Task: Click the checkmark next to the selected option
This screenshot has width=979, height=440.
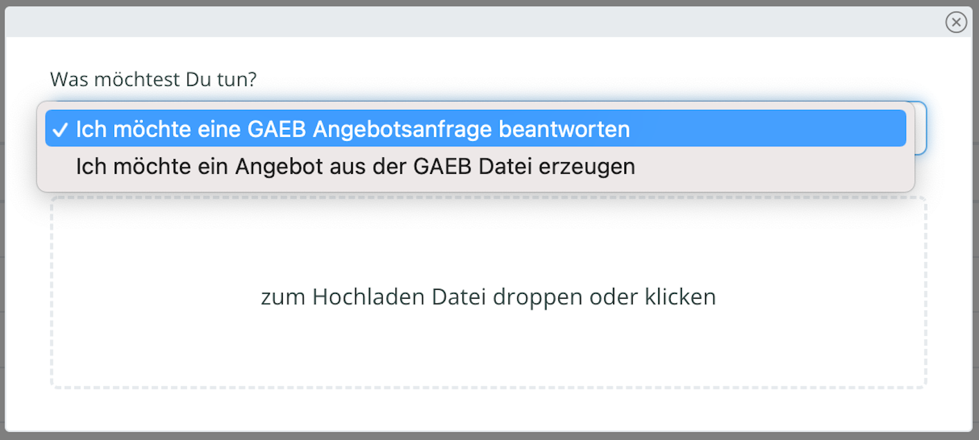Action: pyautogui.click(x=60, y=129)
